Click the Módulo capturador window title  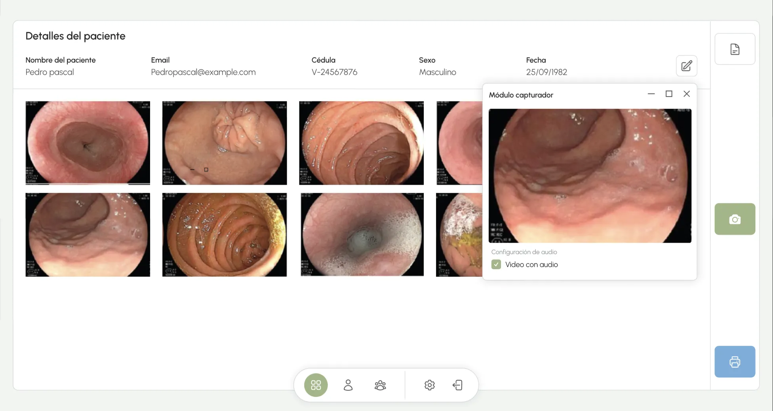click(x=521, y=95)
